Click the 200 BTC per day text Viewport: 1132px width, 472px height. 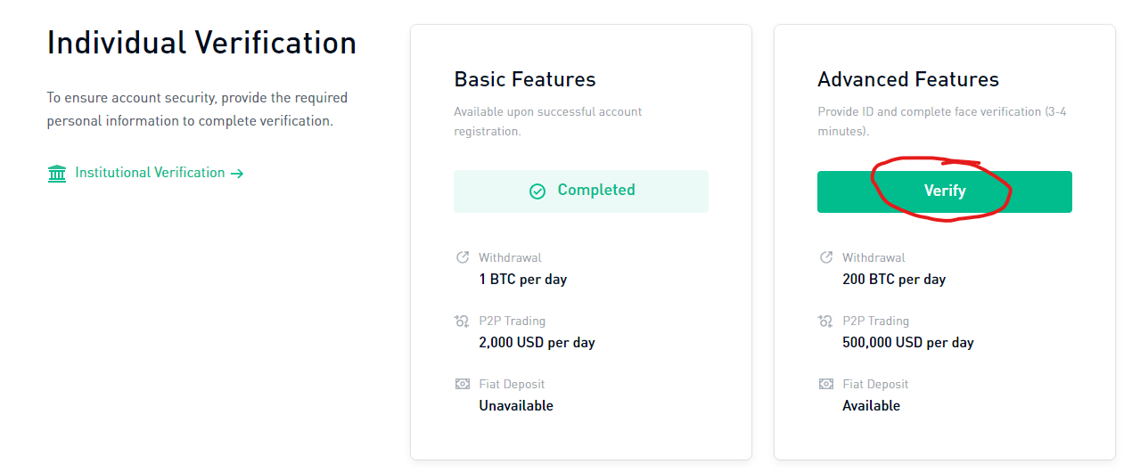coord(894,279)
